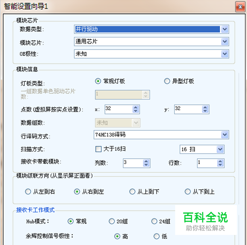The height and width of the screenshot is (245, 247).
Task: Click the y points input field
Action: click(x=188, y=109)
